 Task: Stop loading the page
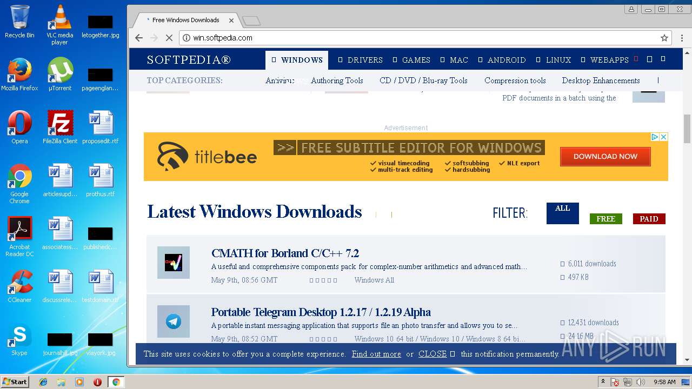(x=169, y=38)
